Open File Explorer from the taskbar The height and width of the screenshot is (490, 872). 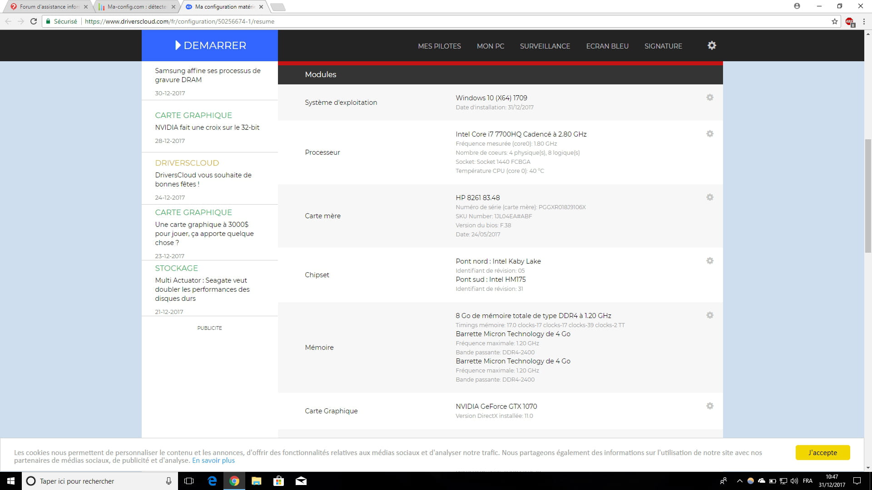coord(257,481)
